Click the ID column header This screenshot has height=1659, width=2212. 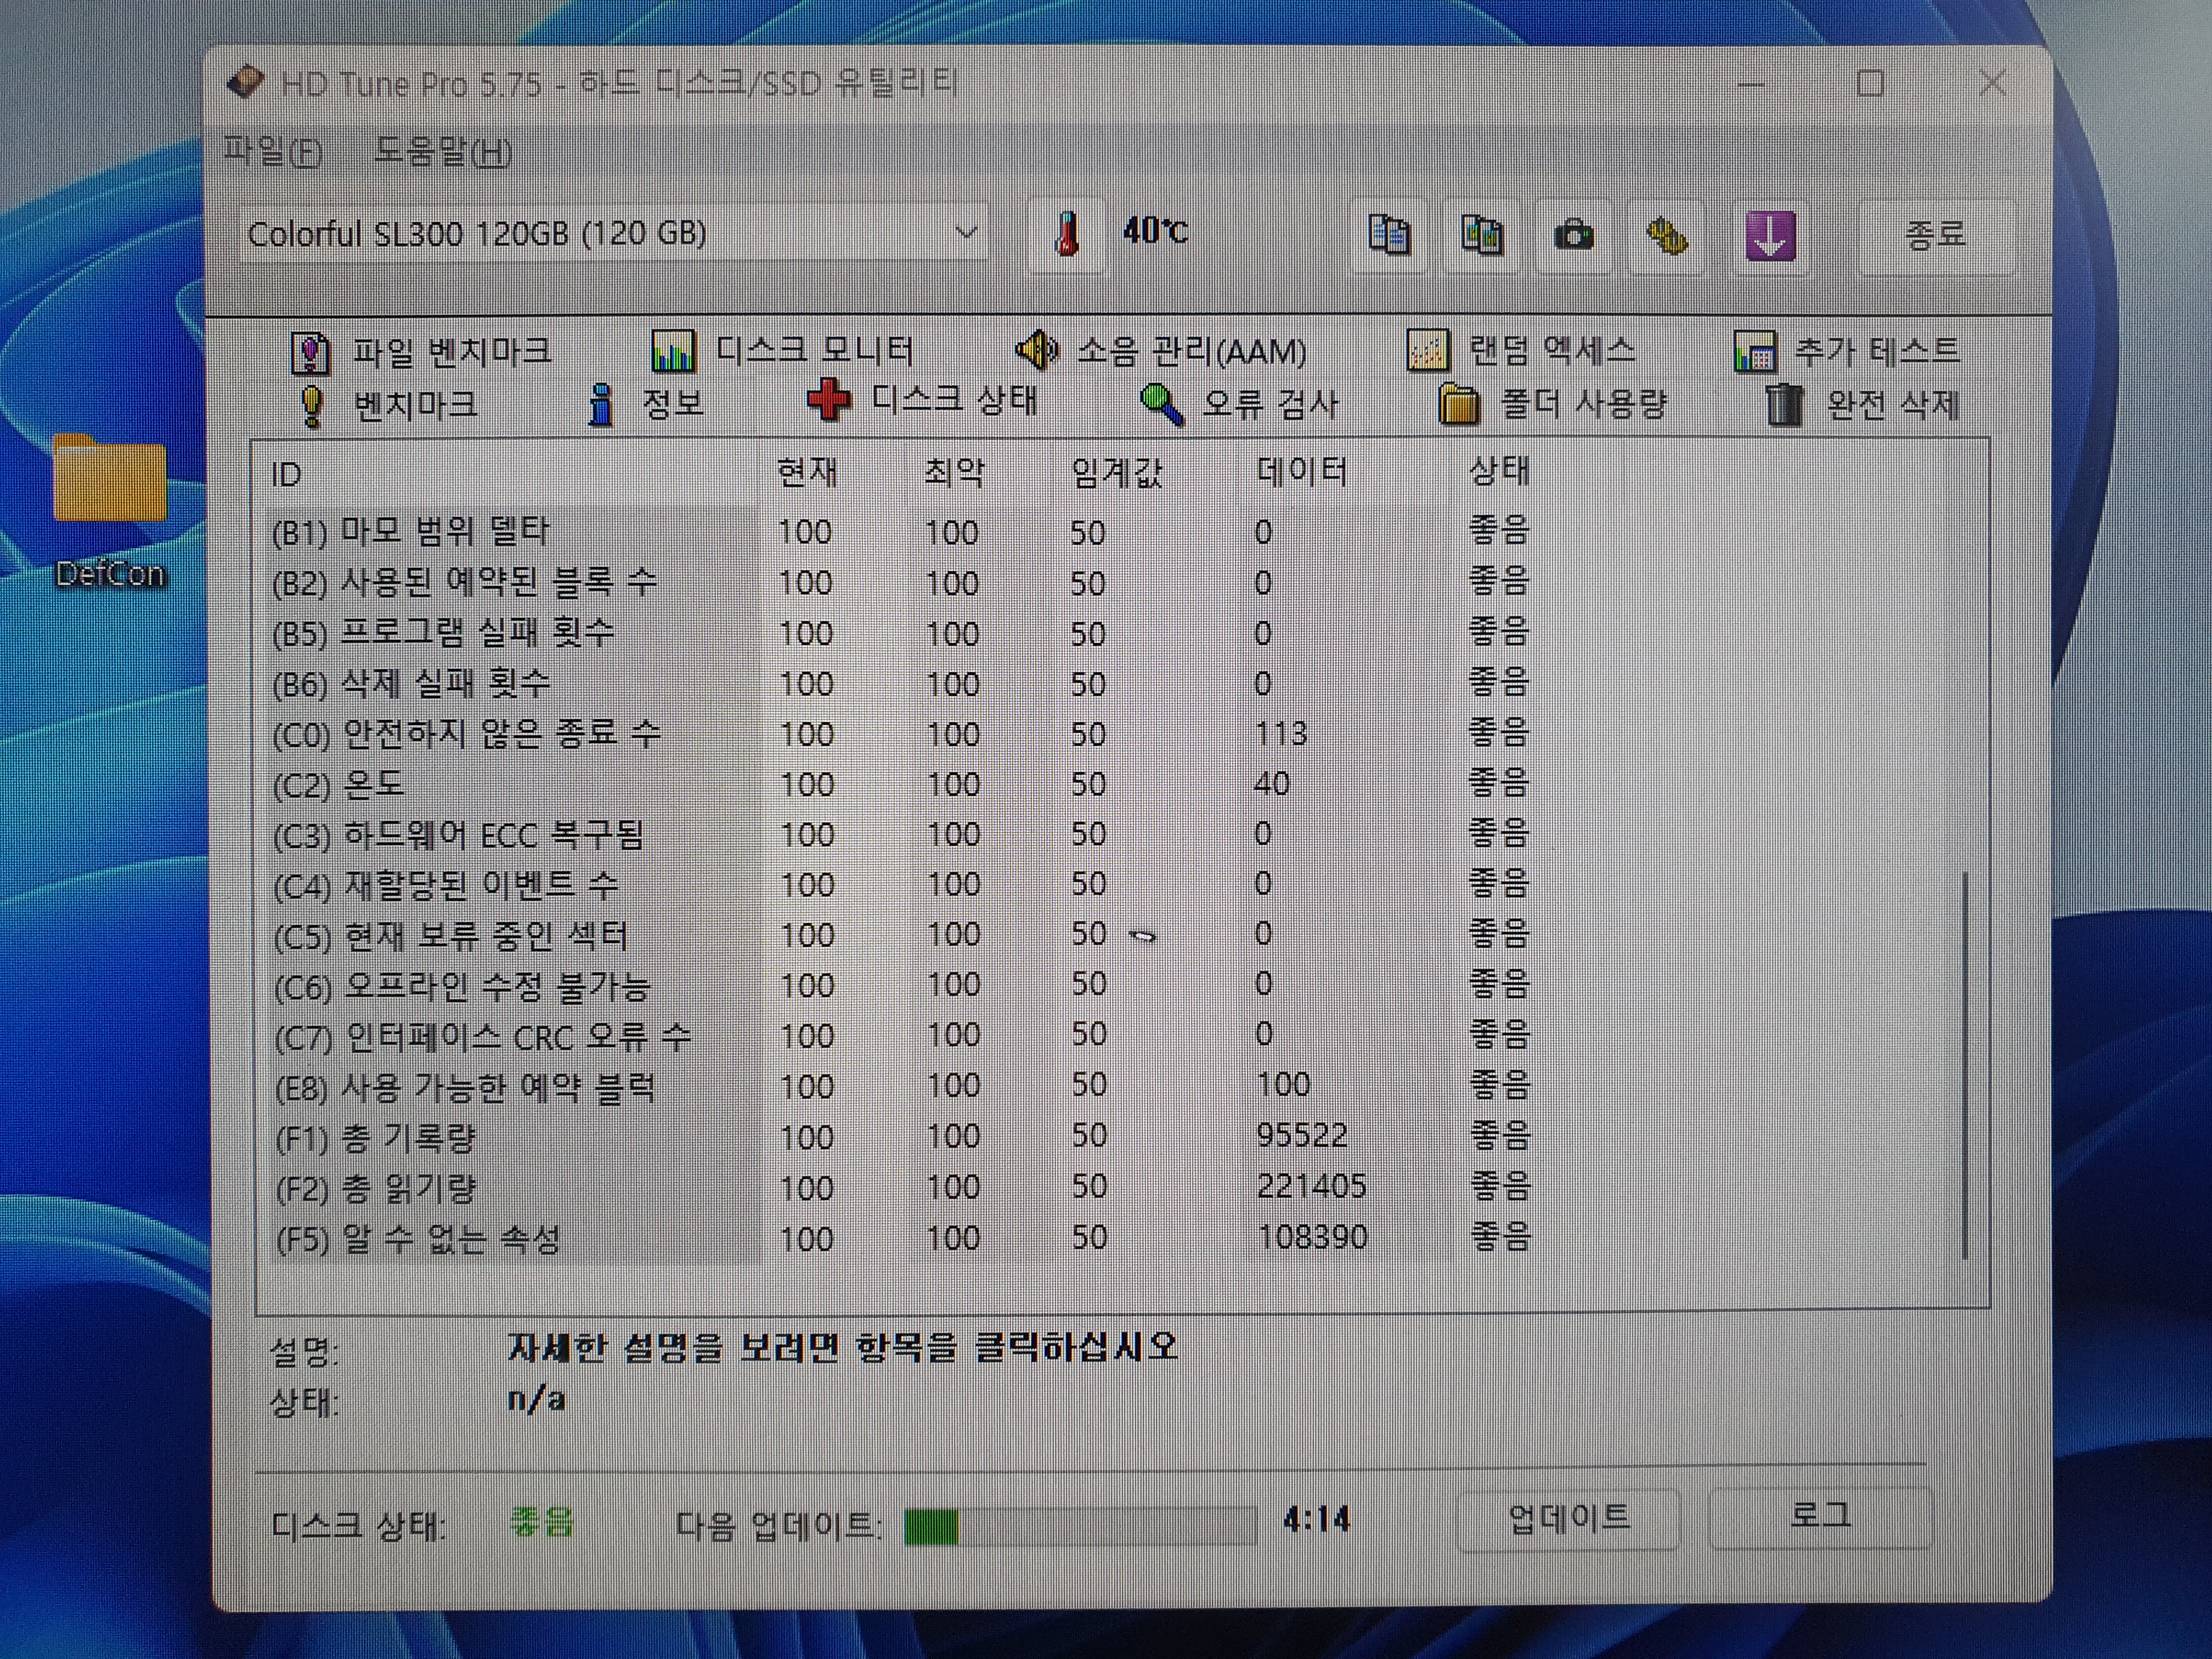[286, 474]
